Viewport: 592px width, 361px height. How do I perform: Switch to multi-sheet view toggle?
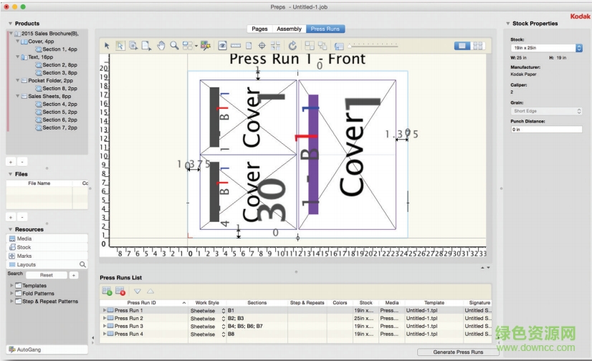477,45
